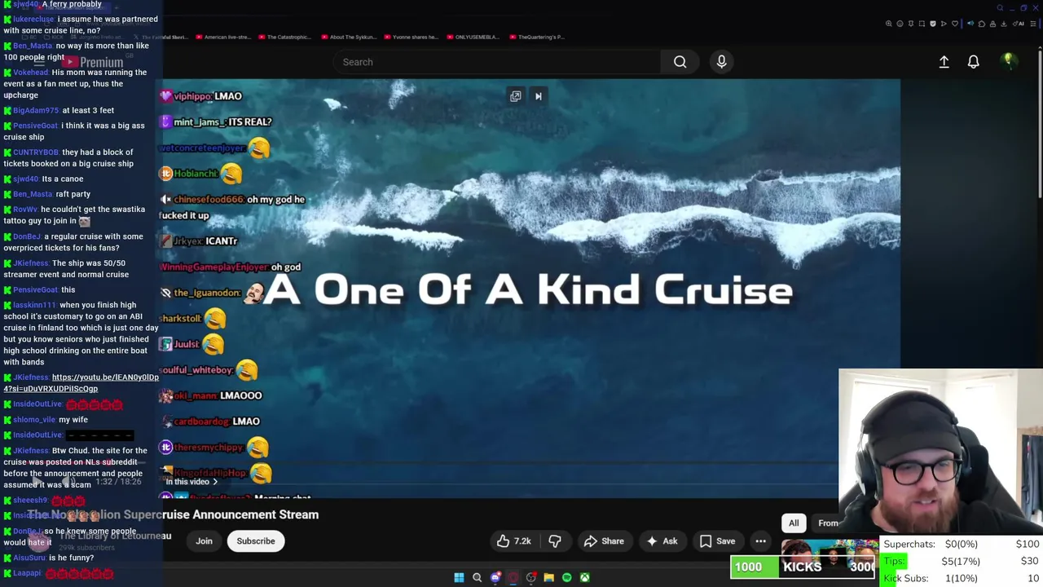Select the All filter chip
This screenshot has width=1043, height=587.
click(794, 523)
